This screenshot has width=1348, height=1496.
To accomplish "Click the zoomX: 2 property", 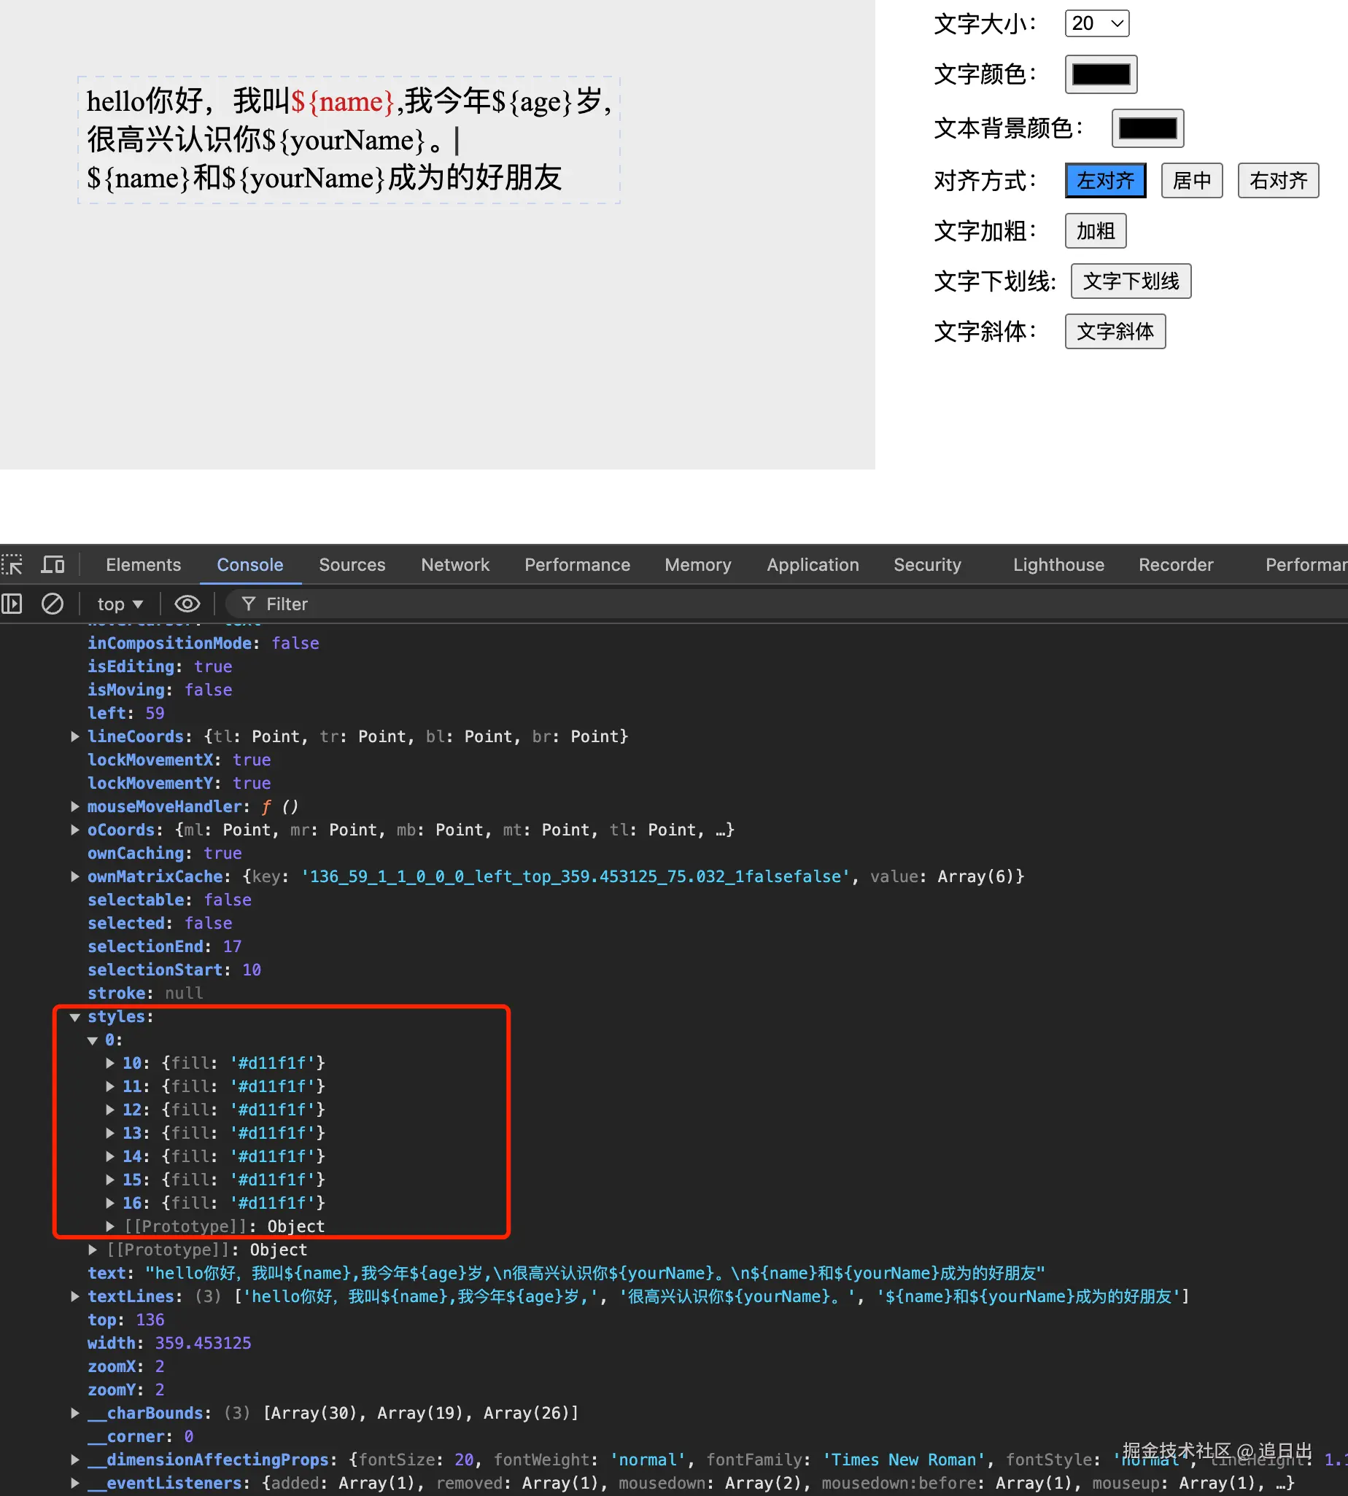I will [126, 1366].
